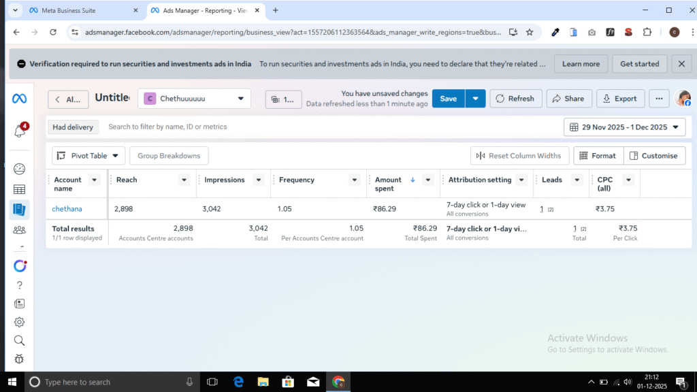This screenshot has width=697, height=392.
Task: Click the Meta logo icon
Action: click(x=19, y=99)
